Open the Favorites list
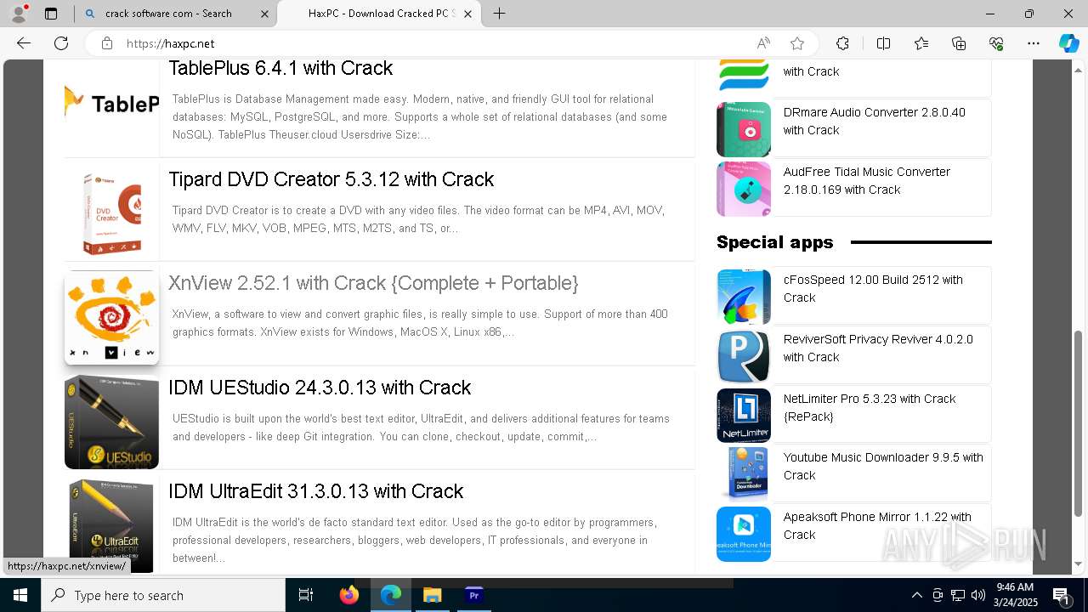This screenshot has width=1088, height=612. 921,43
